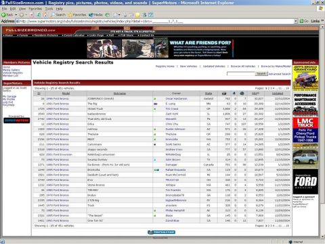Click the Vehicle Registry sidebar link
The image size is (325, 244).
point(13,73)
